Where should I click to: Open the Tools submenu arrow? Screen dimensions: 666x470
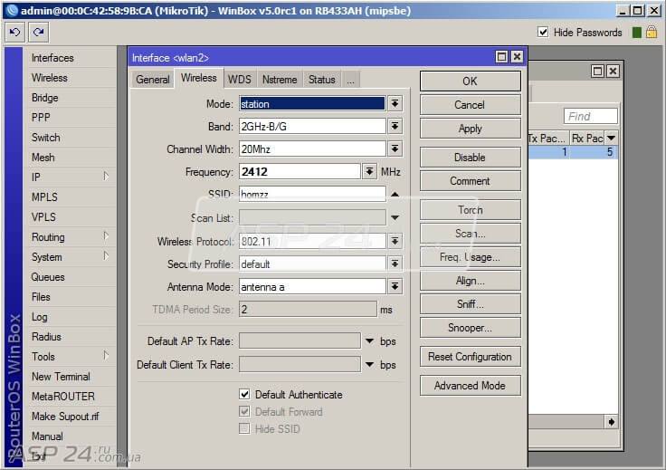click(x=106, y=356)
